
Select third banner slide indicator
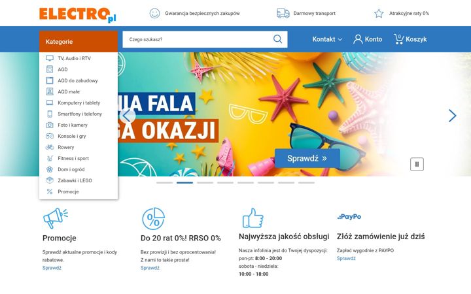click(x=205, y=182)
